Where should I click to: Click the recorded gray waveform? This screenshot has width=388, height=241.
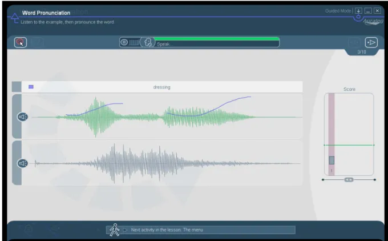[x=162, y=163]
